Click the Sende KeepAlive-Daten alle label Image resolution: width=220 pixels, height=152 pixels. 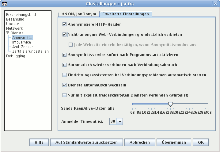click(x=88, y=108)
